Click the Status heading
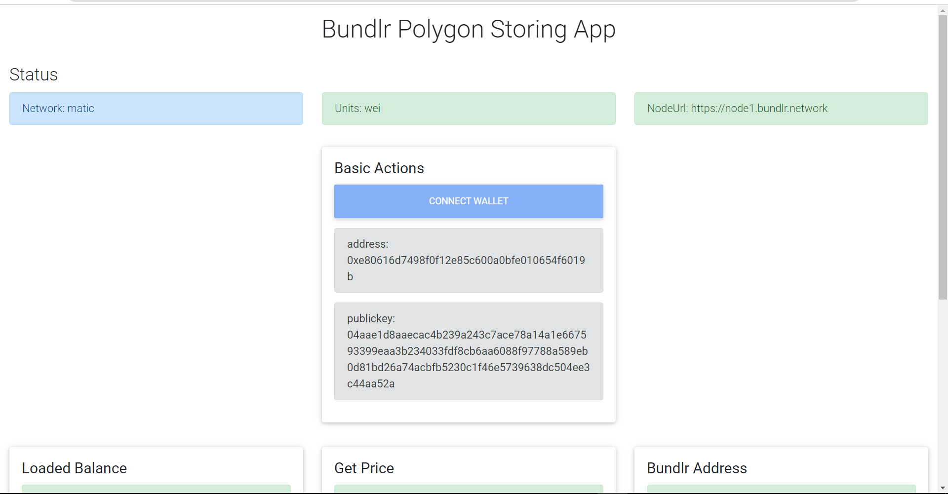 click(34, 75)
